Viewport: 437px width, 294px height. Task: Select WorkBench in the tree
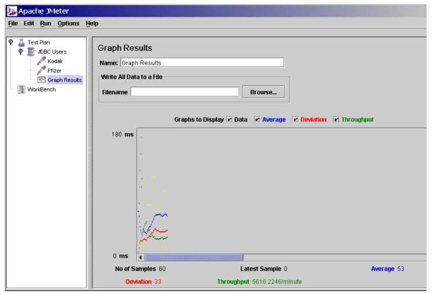[42, 90]
